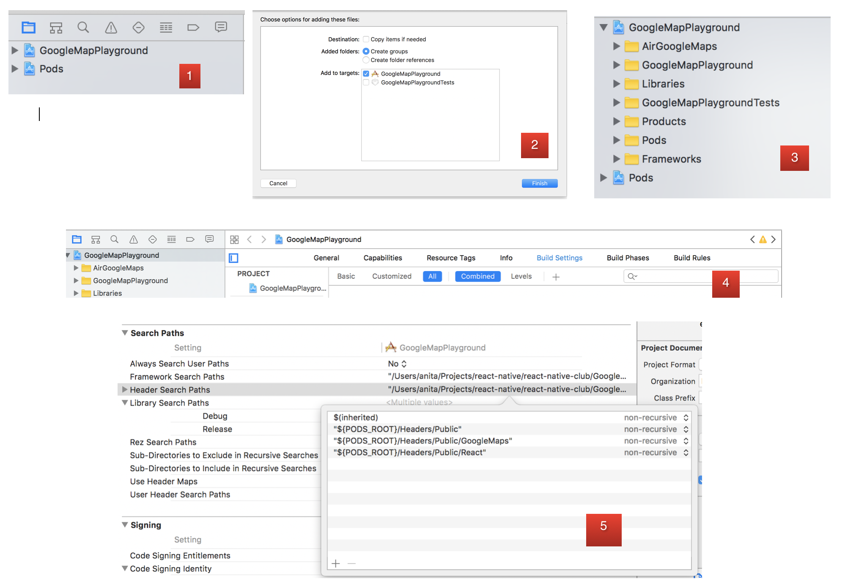Check Copy items if needed checkbox

tap(366, 39)
